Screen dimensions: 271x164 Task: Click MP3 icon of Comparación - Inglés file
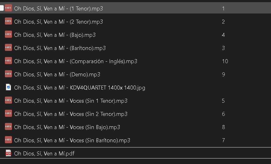[8, 61]
